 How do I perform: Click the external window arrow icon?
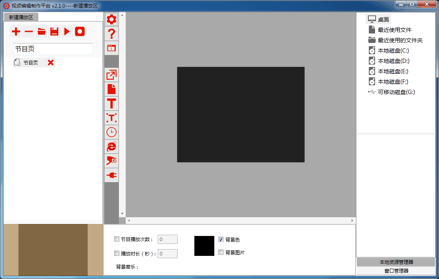pyautogui.click(x=111, y=75)
